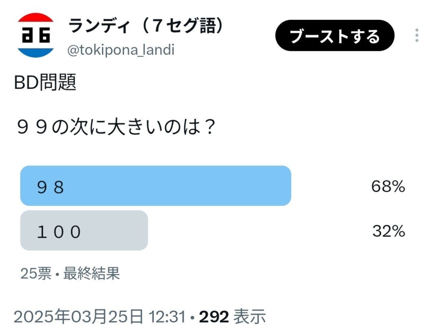
Task: Click the 25票 vote total
Action: pos(36,273)
